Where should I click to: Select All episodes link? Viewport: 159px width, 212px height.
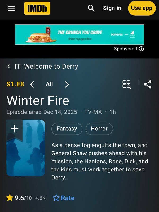tap(49, 84)
